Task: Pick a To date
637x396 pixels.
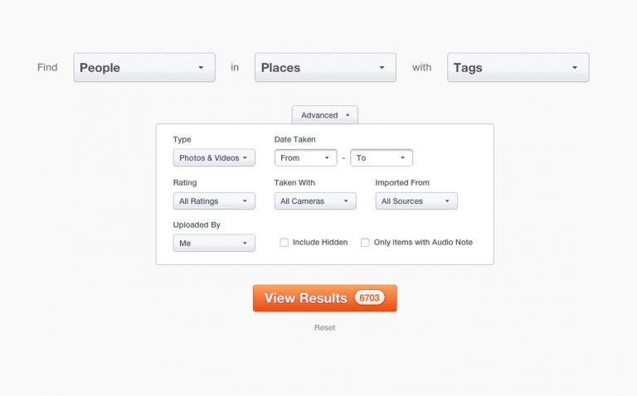Action: point(381,158)
